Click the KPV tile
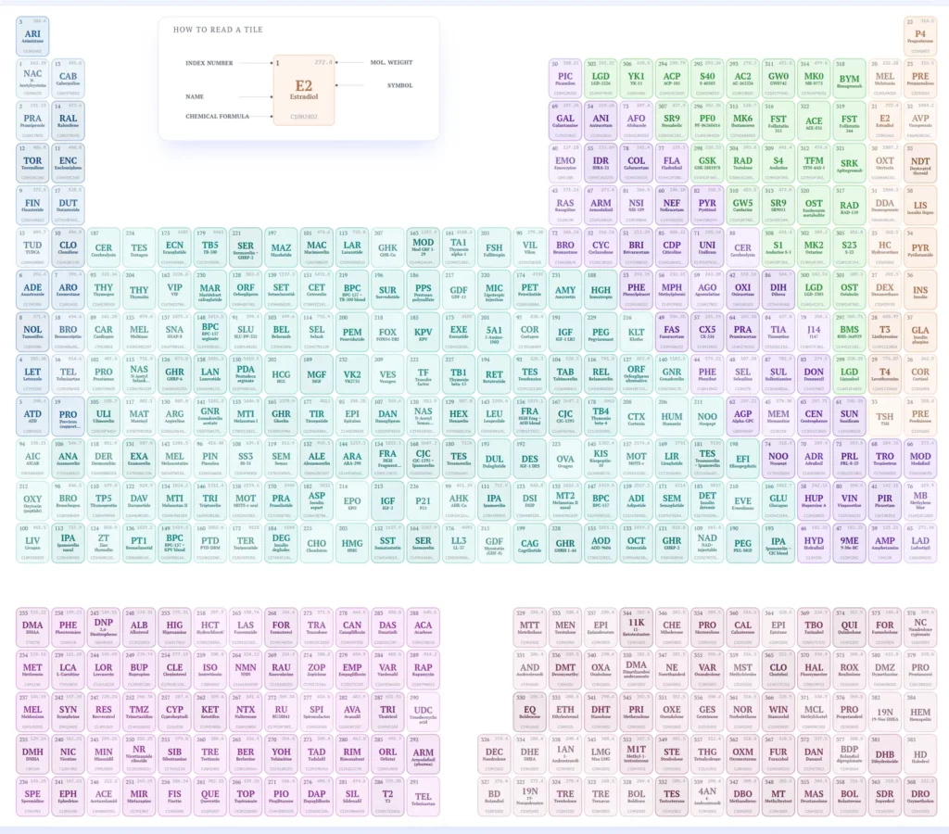This screenshot has height=834, width=949. tap(423, 333)
